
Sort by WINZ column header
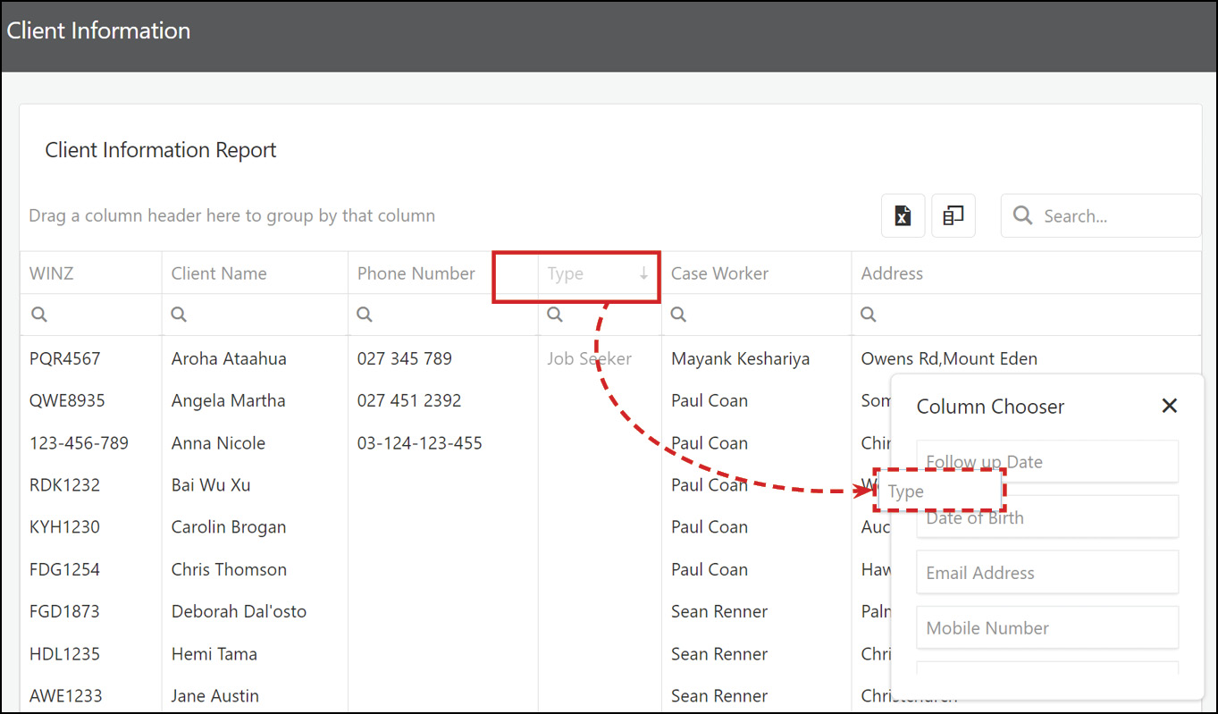[x=90, y=273]
